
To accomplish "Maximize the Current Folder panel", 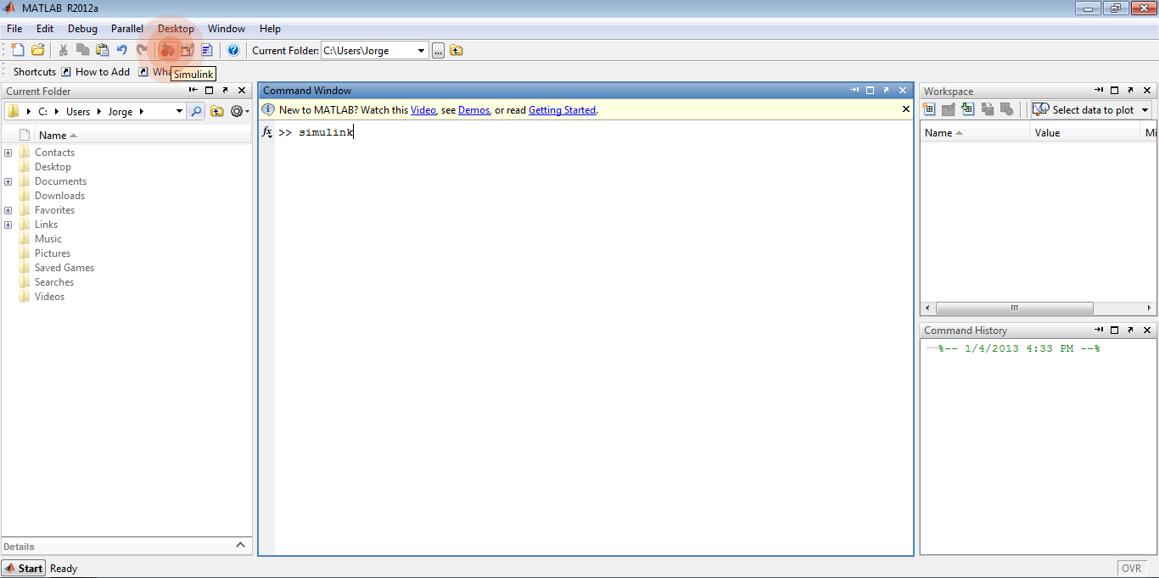I will (x=209, y=90).
